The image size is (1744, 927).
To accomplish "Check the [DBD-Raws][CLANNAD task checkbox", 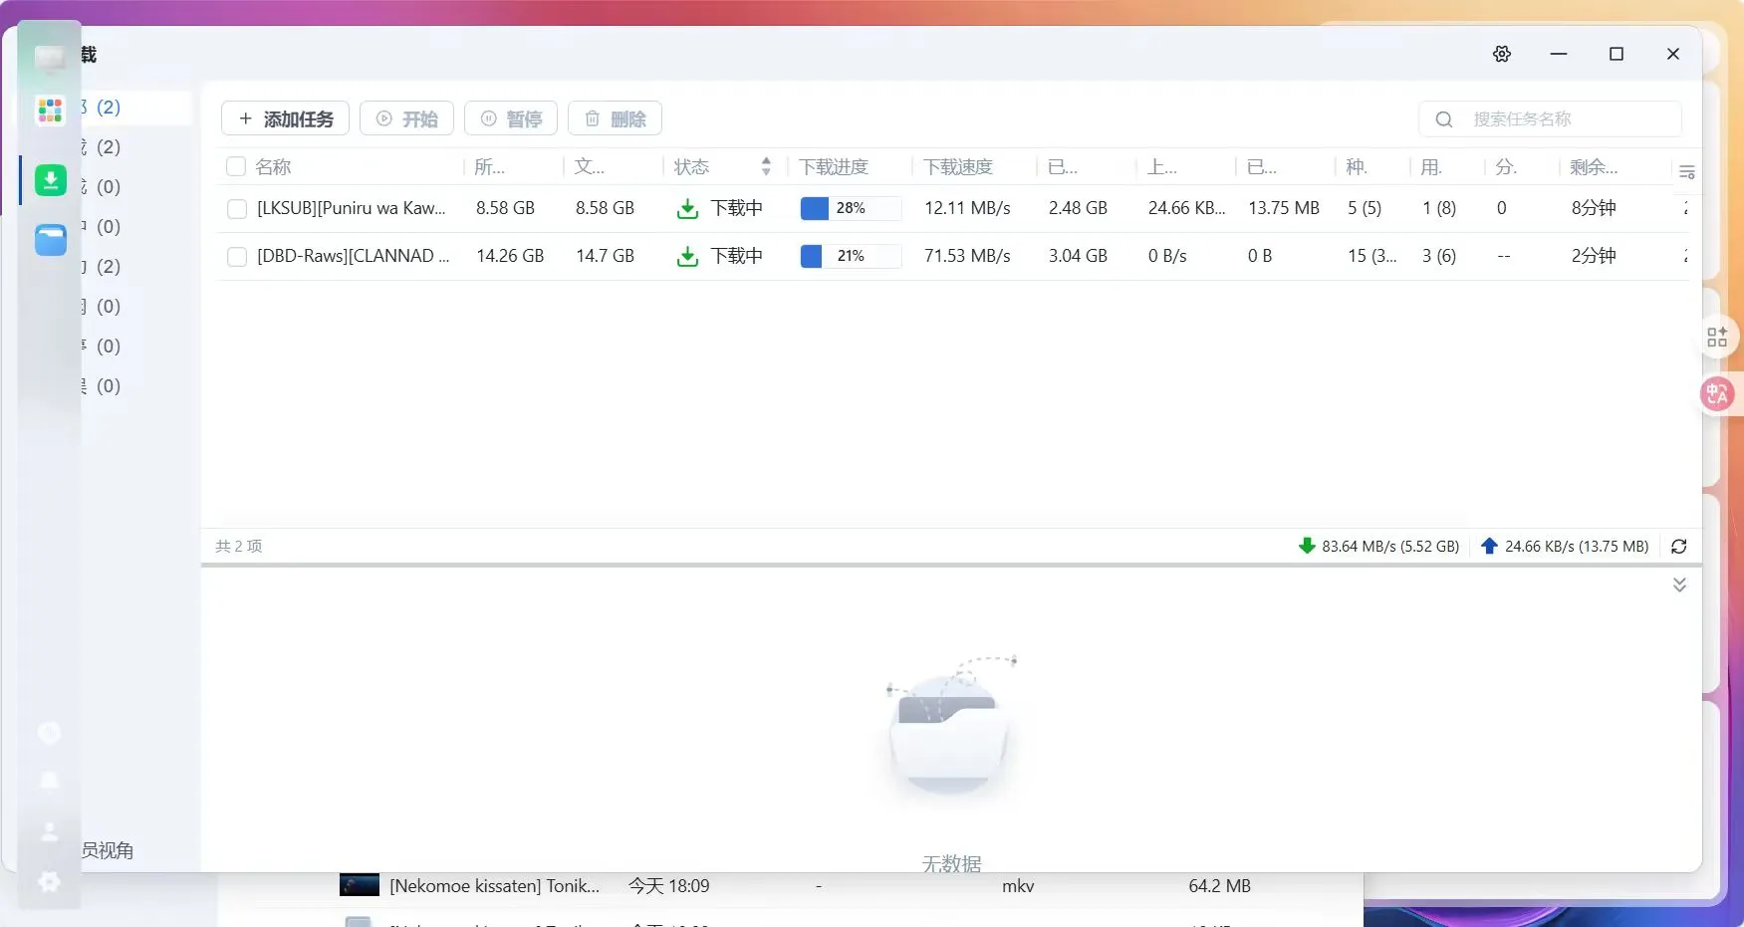I will (x=237, y=257).
